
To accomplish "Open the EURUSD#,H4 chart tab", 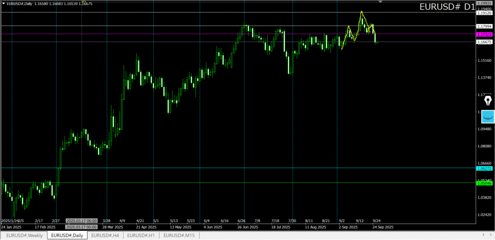I will 106,235.
